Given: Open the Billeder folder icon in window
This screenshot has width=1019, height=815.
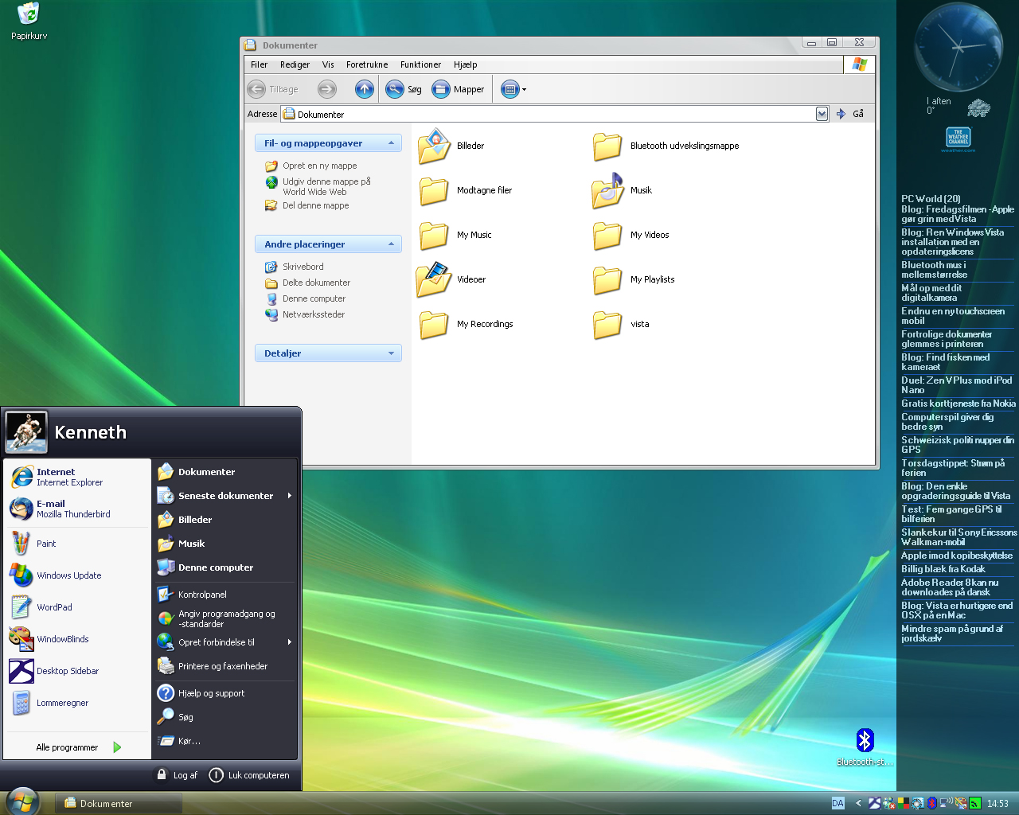Looking at the screenshot, I should [x=435, y=146].
